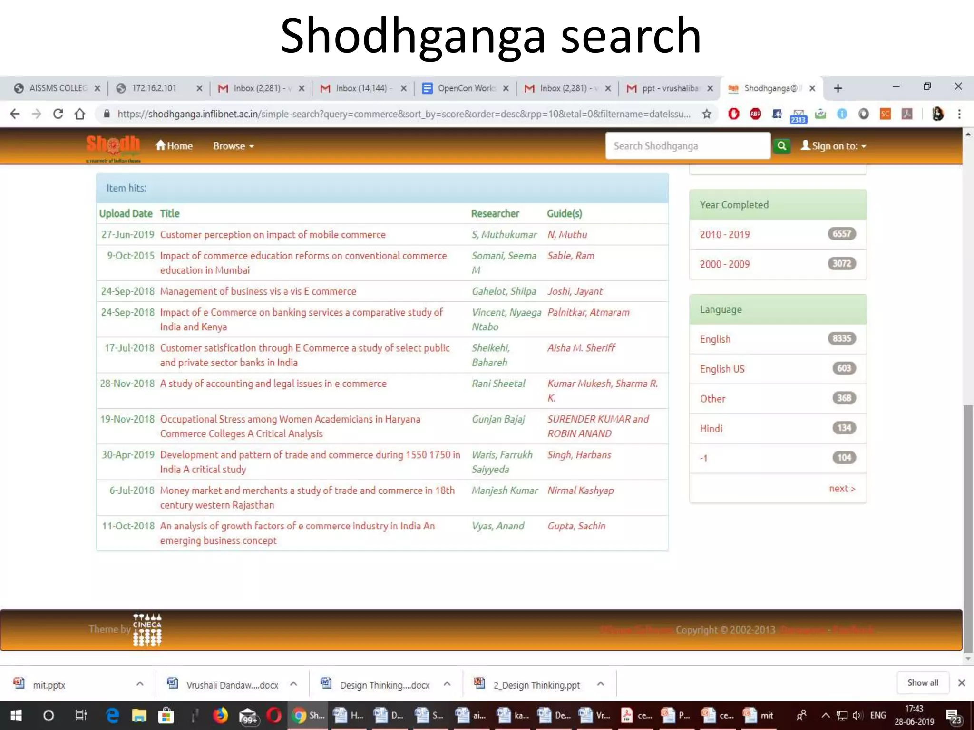Filter results by Other language
The image size is (974, 730).
click(x=712, y=399)
